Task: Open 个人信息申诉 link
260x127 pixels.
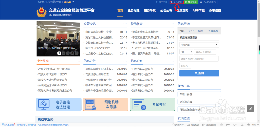Action: pyautogui.click(x=208, y=2)
